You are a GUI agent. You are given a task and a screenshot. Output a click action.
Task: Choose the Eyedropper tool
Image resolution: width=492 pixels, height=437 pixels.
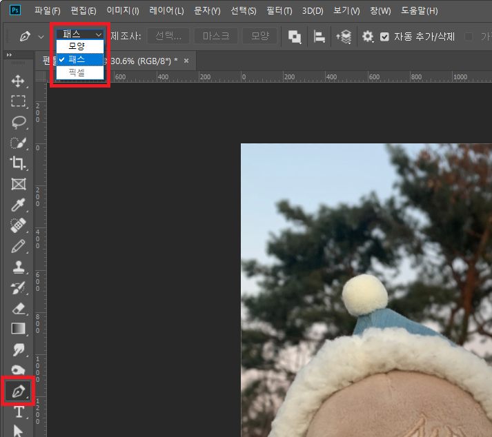point(18,205)
